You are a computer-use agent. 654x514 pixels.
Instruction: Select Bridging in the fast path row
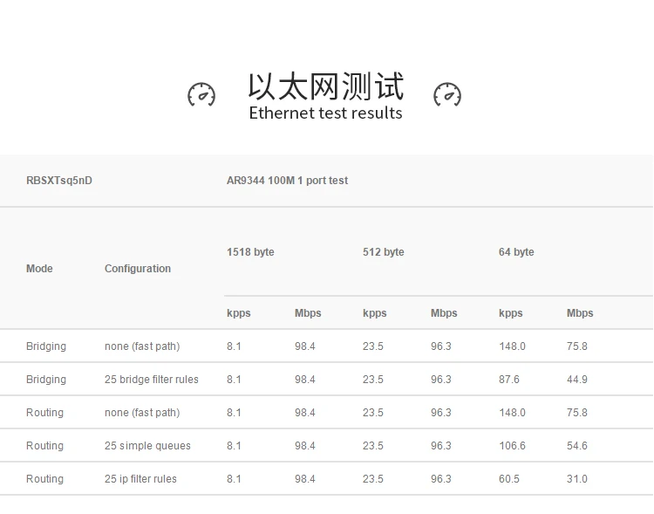click(x=46, y=346)
